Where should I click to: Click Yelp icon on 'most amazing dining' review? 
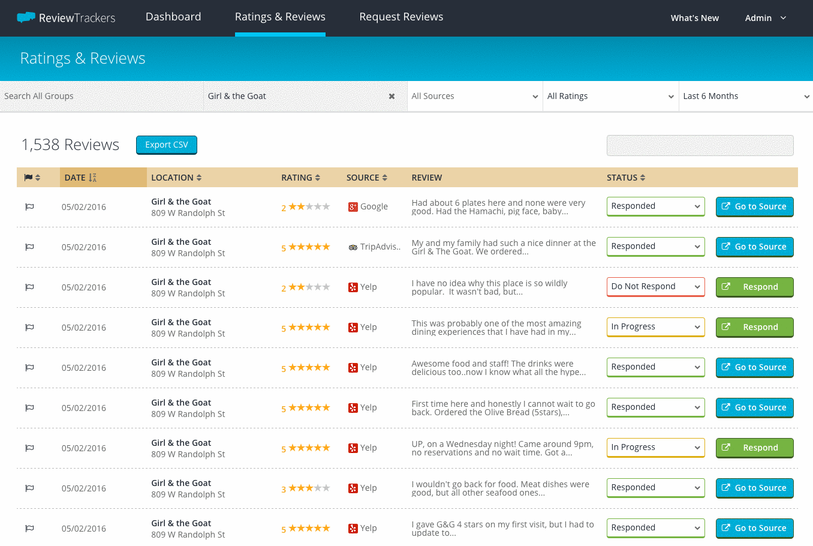point(353,328)
